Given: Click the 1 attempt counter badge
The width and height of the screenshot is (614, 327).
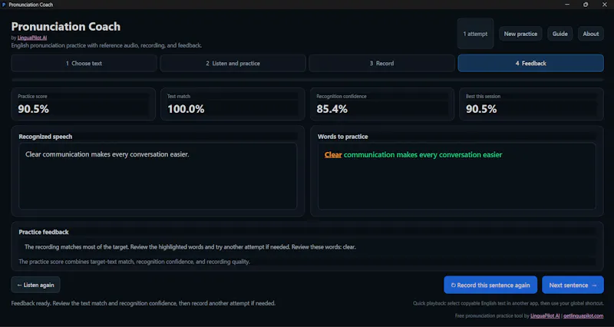Looking at the screenshot, I should (475, 34).
